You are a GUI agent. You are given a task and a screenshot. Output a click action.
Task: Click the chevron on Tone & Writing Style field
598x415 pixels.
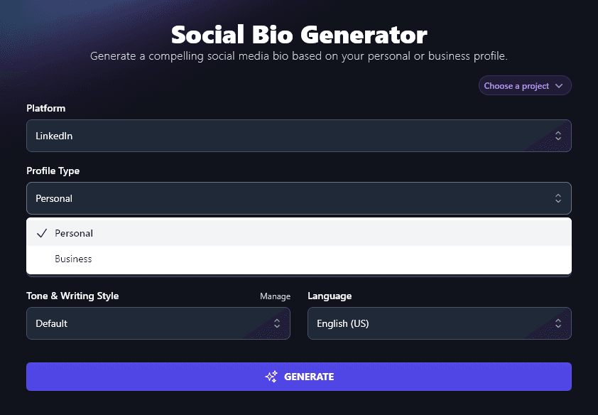(277, 323)
